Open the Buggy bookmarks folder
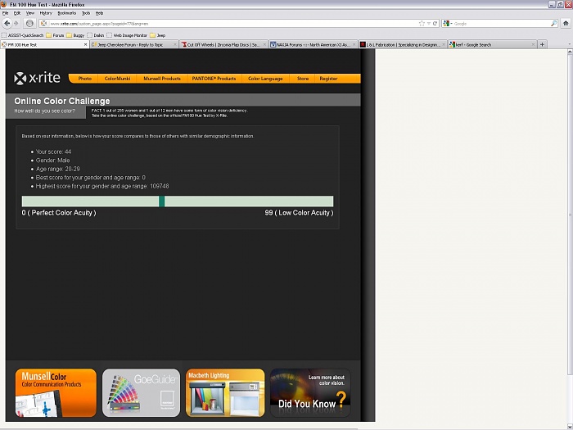This screenshot has height=430, width=573. [75, 35]
